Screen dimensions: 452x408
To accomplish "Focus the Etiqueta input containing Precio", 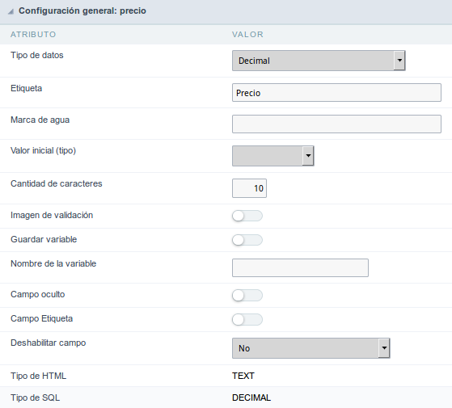I will click(x=336, y=93).
